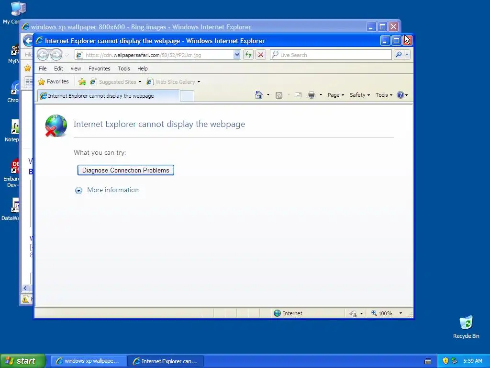490x368 pixels.
Task: Select the 'Internet Explorer cannot display' tab
Action: 109,96
